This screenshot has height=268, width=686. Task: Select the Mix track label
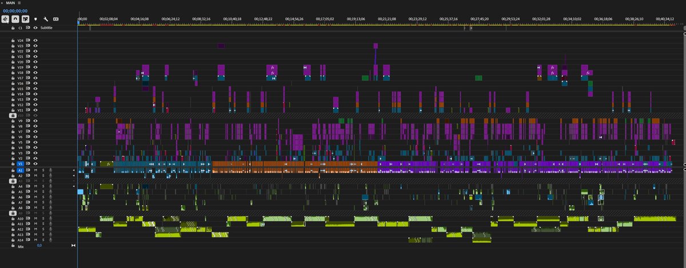pyautogui.click(x=21, y=246)
